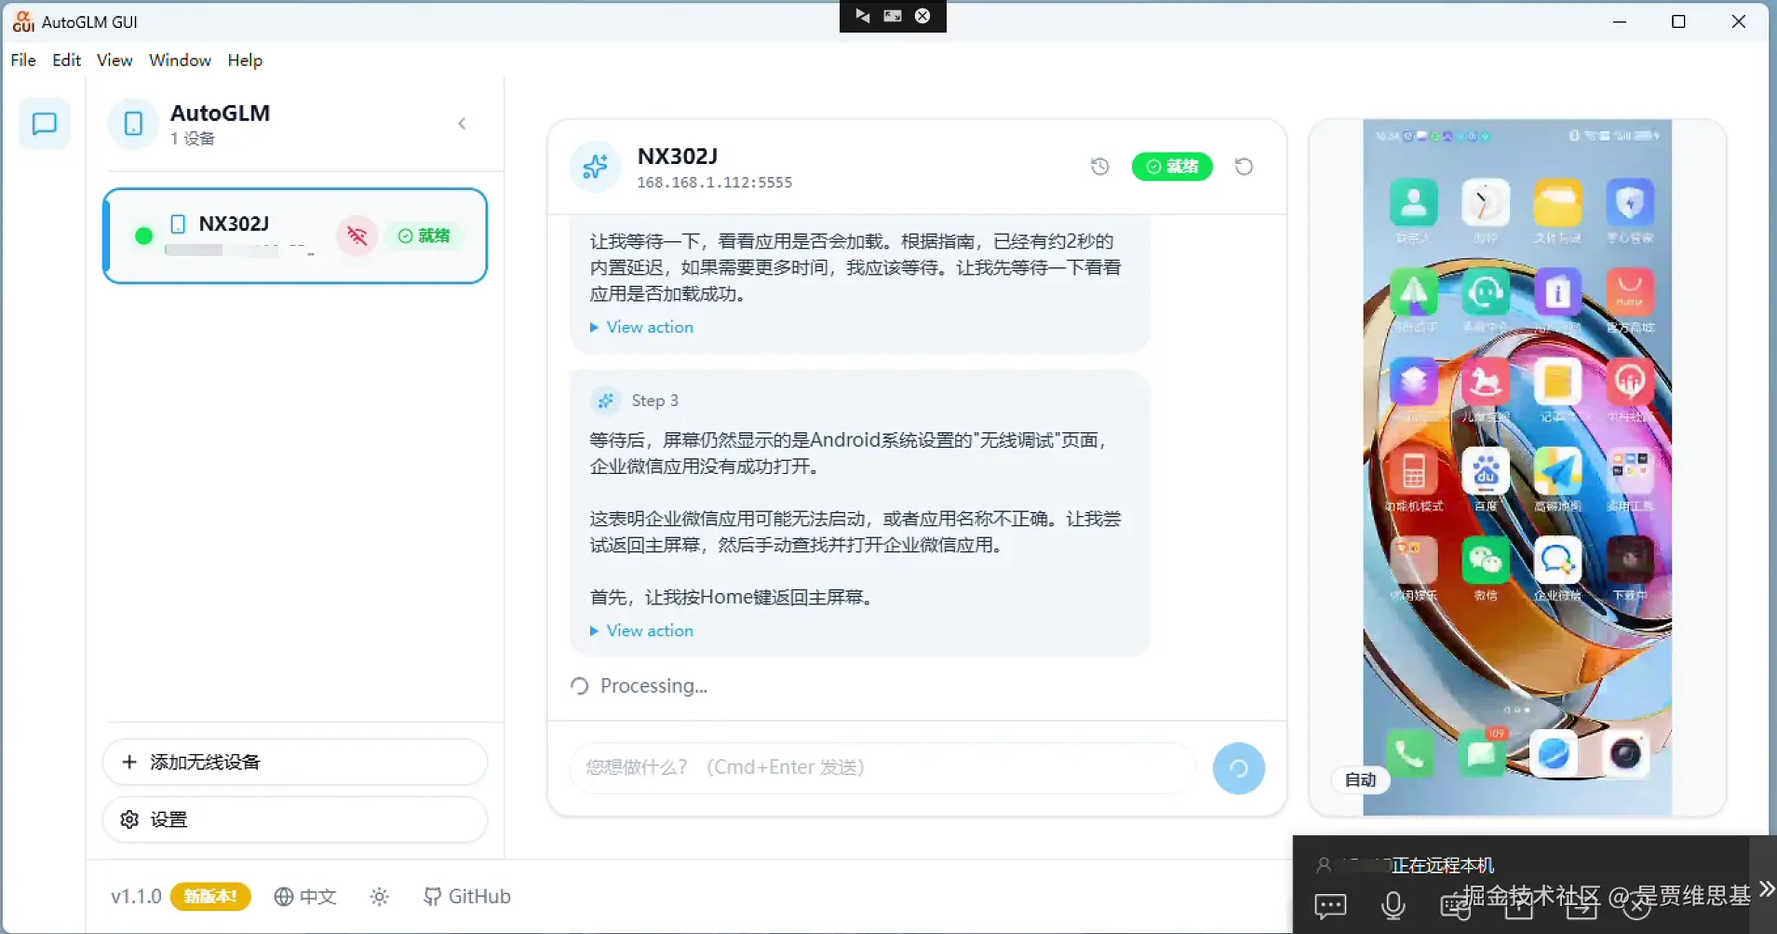Open remote session chat bubble icon
The image size is (1777, 934).
pyautogui.click(x=1330, y=905)
